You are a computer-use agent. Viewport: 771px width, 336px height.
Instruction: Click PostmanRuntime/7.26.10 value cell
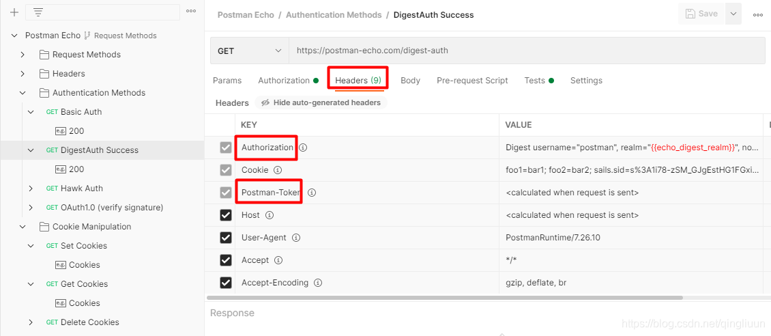[x=631, y=238]
